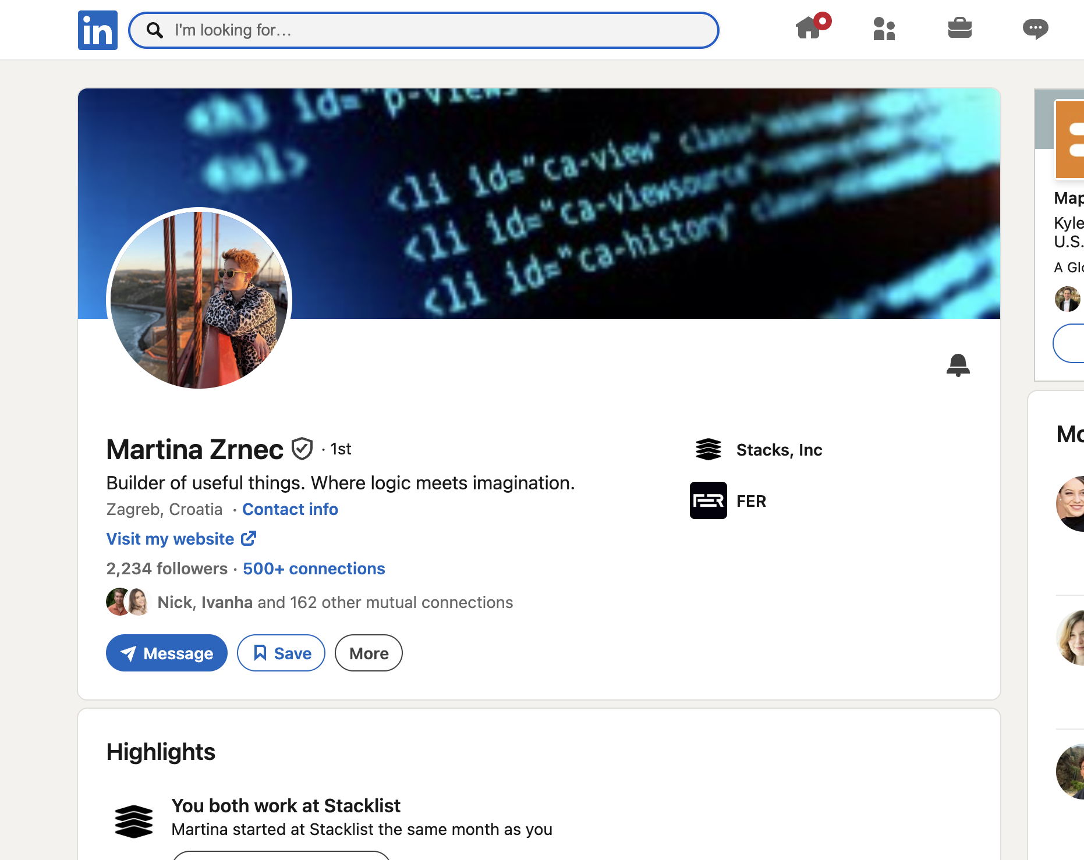Send a Message to Martina
1084x860 pixels.
(167, 653)
